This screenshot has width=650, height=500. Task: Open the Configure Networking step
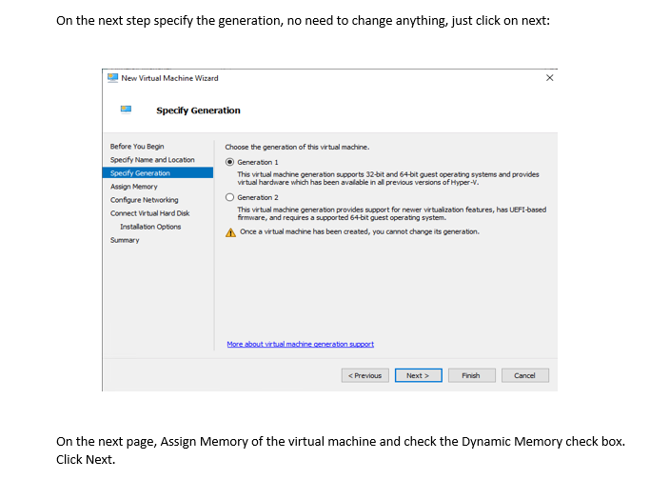pos(145,200)
